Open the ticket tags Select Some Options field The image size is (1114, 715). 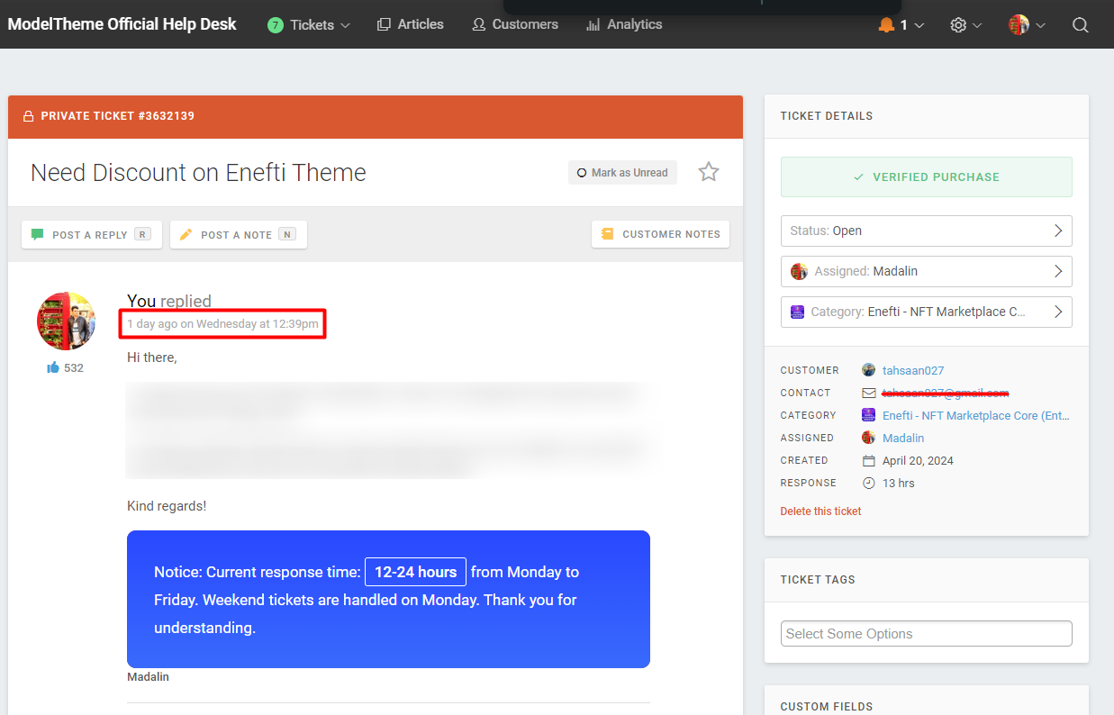click(926, 634)
